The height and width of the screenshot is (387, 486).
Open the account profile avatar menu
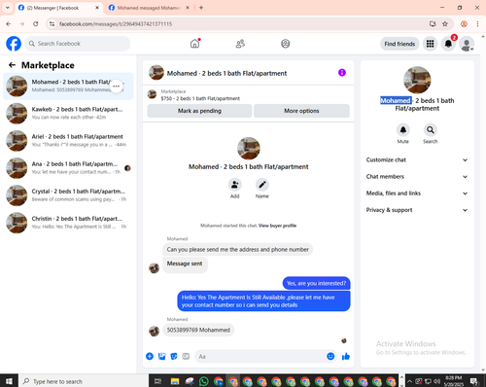467,44
